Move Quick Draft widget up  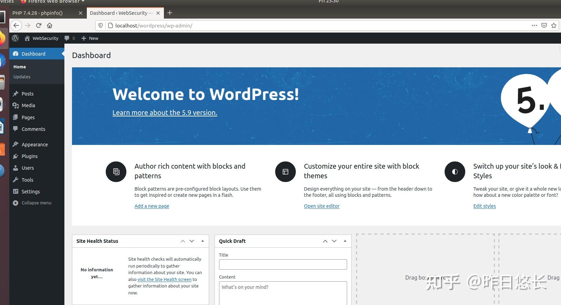coord(325,241)
